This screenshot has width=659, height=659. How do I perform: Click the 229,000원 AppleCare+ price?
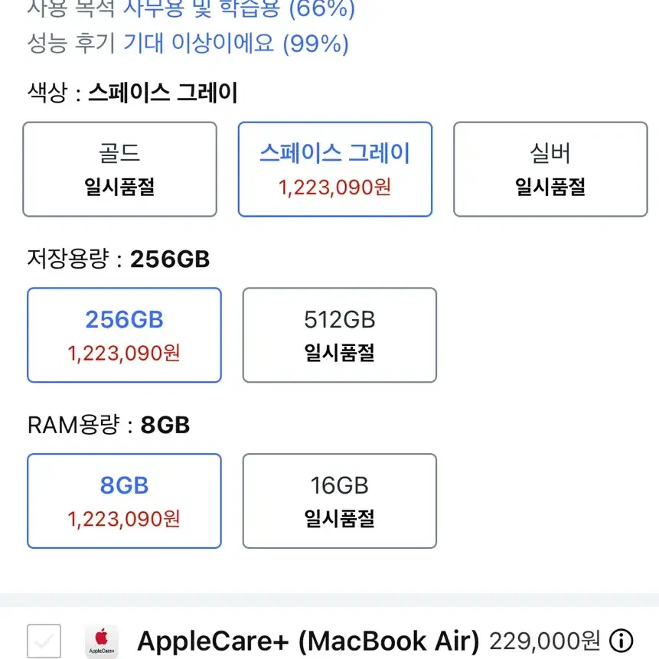545,641
